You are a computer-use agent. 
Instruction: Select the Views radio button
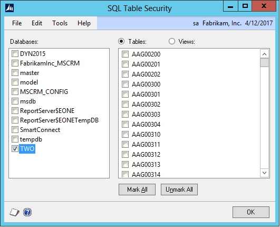click(x=172, y=42)
